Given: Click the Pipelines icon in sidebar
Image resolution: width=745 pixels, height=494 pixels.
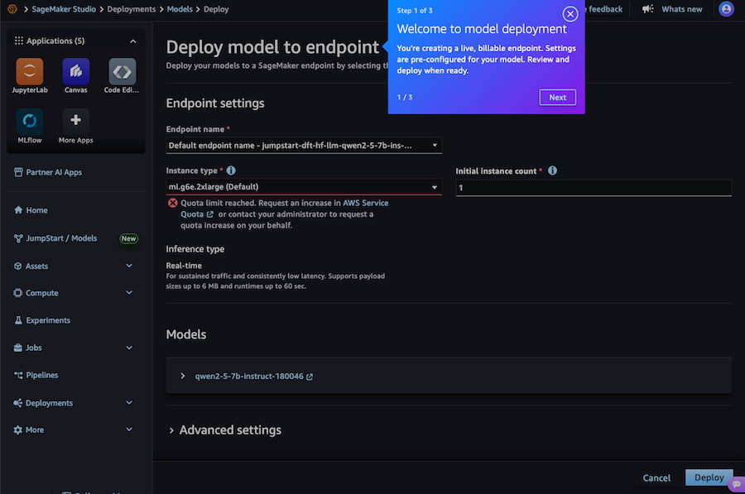Looking at the screenshot, I should tap(18, 375).
